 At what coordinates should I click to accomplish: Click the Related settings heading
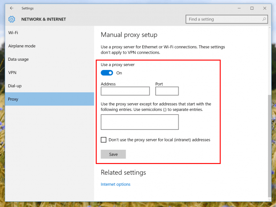coord(123,172)
